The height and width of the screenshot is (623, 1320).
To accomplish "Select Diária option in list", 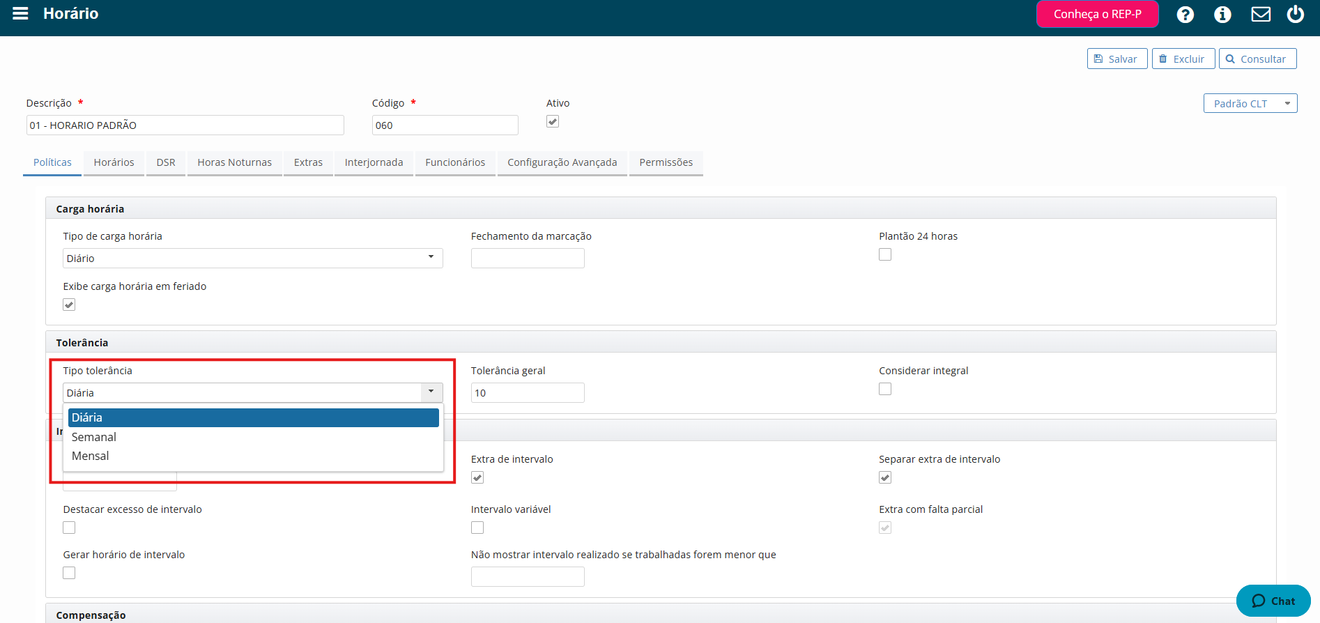I will [x=254, y=417].
